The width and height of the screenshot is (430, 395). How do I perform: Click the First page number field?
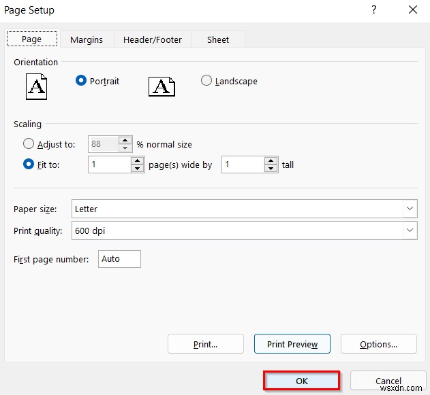[119, 259]
